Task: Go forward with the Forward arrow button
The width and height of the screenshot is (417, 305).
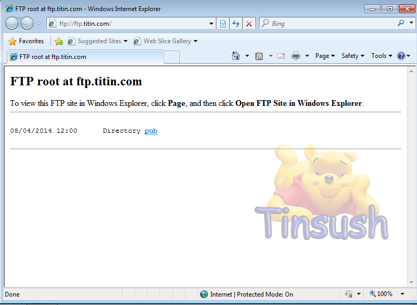Action: [27, 23]
